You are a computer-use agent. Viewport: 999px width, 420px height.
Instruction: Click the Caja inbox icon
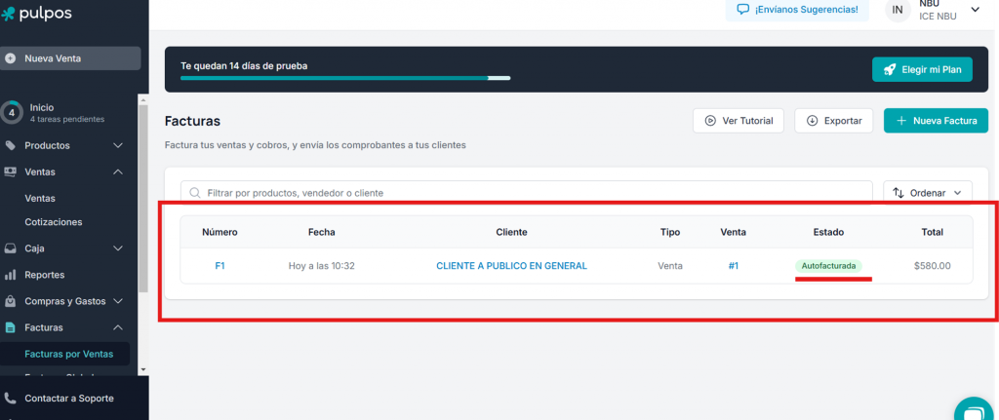click(x=11, y=248)
